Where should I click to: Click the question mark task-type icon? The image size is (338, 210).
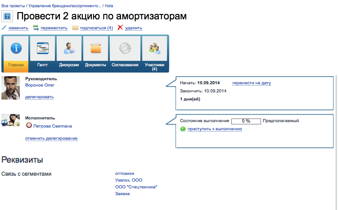pos(7,16)
